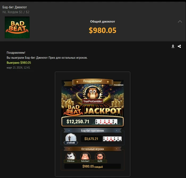This screenshot has width=186, height=178.
Task: Click the Остальные игроки section banner
Action: click(x=92, y=149)
